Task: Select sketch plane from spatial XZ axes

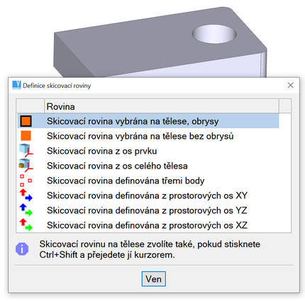Action: (x=148, y=225)
